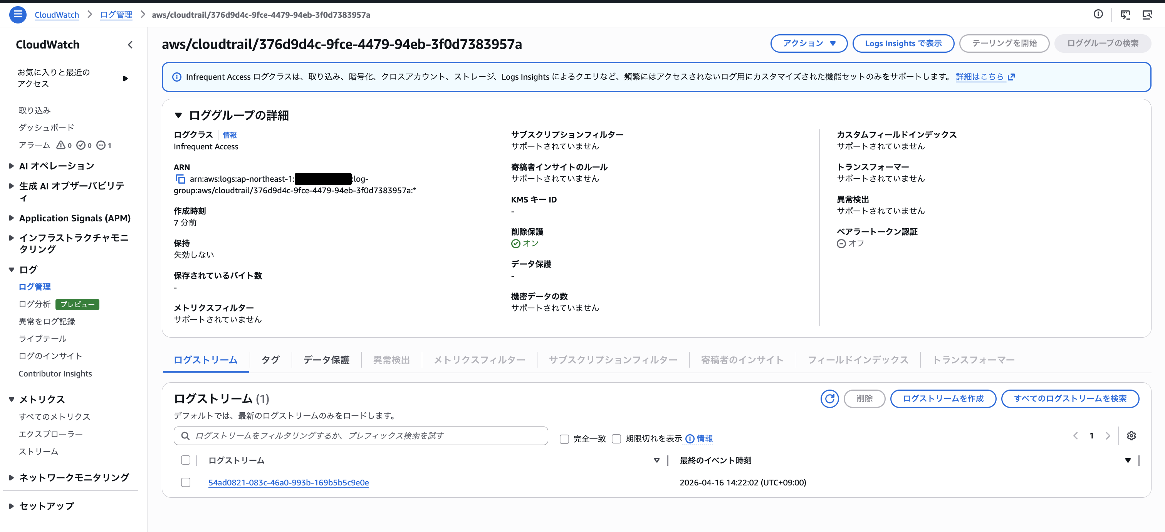This screenshot has width=1165, height=532.
Task: Expand インフラストラクチャモニタリング section
Action: coord(12,238)
